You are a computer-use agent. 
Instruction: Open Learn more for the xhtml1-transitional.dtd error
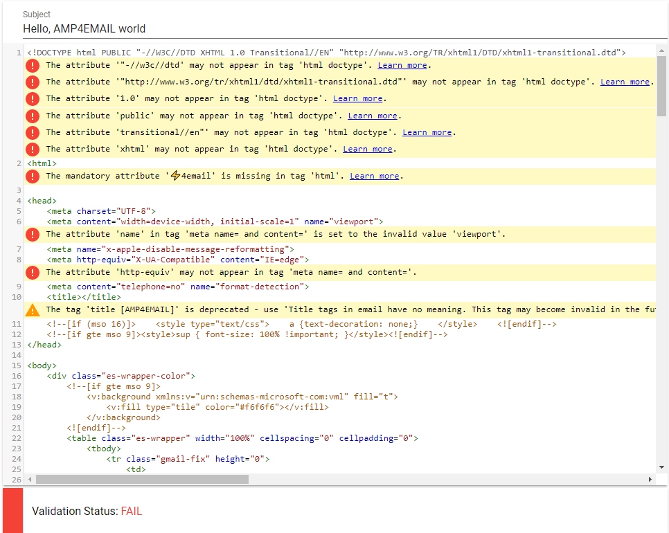point(625,82)
